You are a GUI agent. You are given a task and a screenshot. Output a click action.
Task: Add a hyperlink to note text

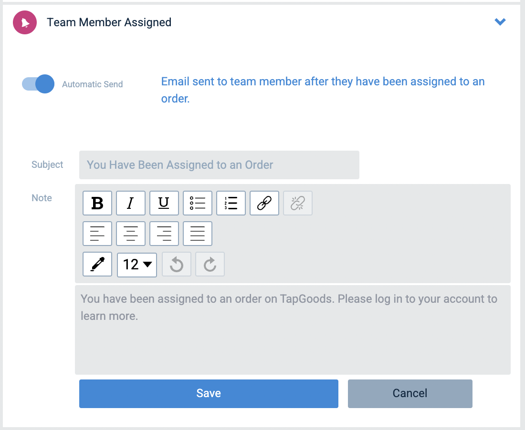click(x=264, y=203)
